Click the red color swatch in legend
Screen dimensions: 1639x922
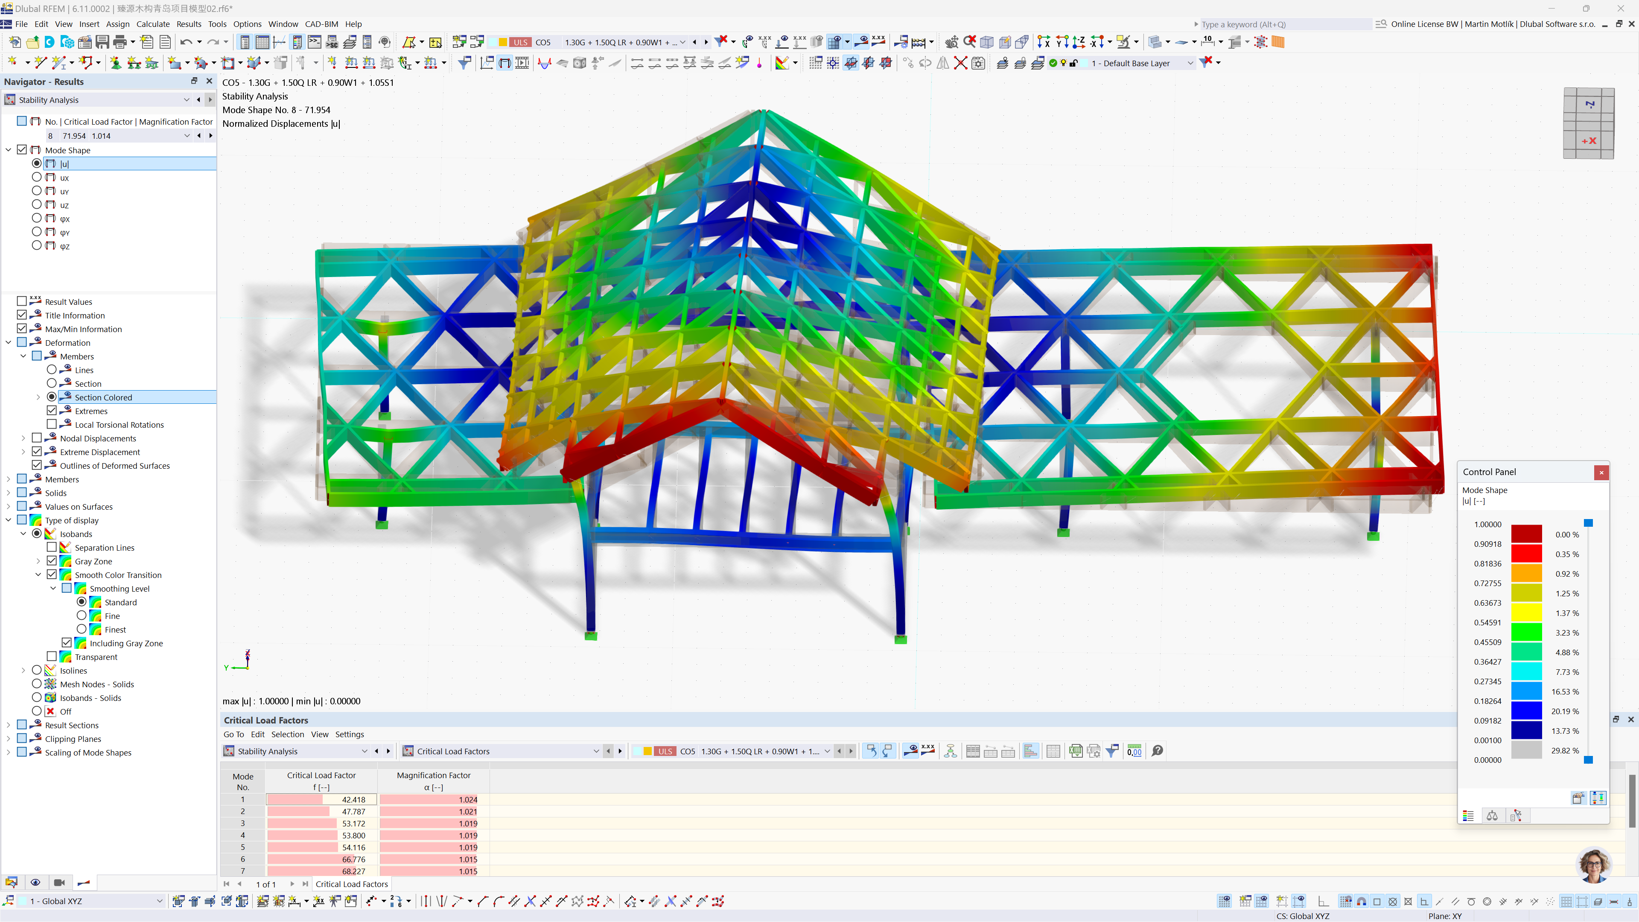click(1526, 554)
